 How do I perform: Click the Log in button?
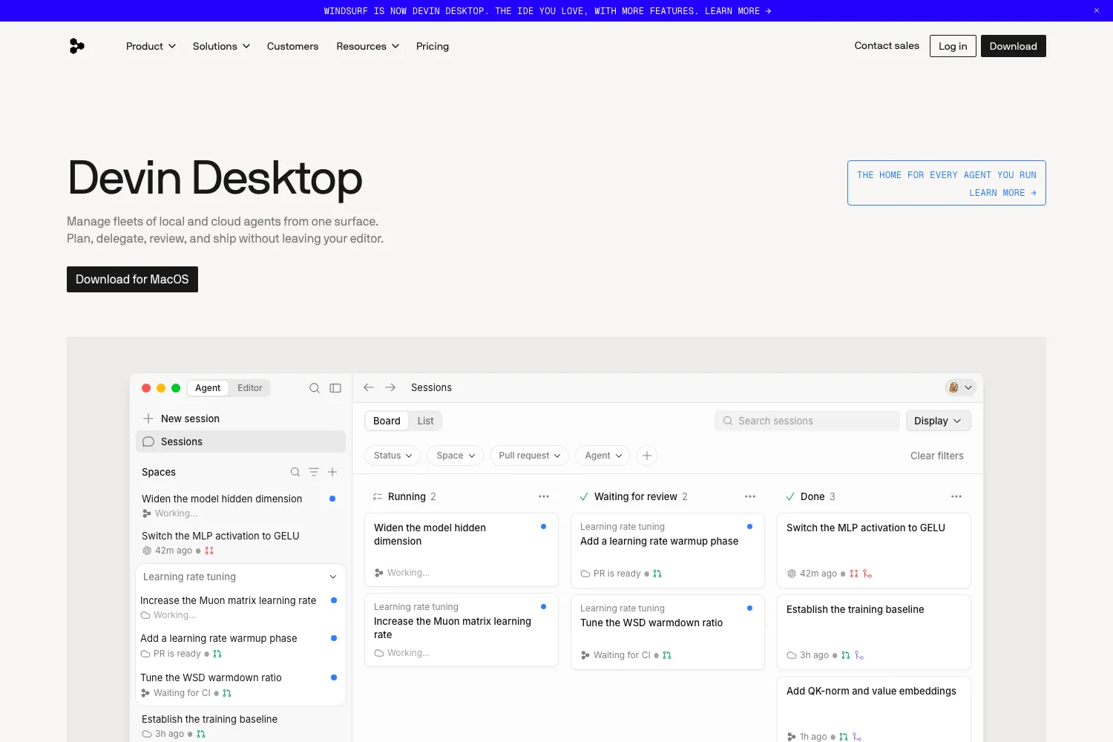(953, 46)
